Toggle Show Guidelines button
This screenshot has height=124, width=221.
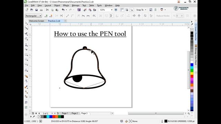pos(132,10)
